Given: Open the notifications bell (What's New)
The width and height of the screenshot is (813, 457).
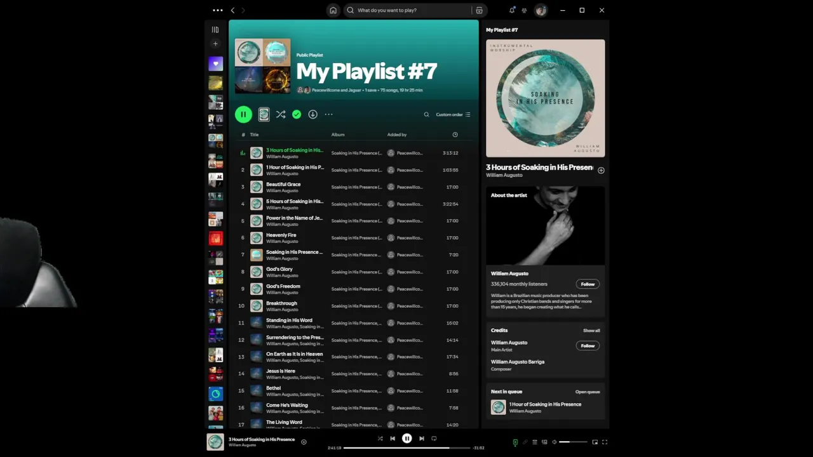Looking at the screenshot, I should (512, 10).
